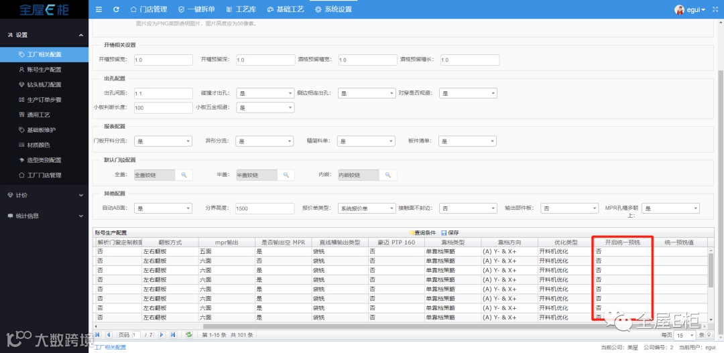Open the 一键拆单 top menu
This screenshot has height=353, width=724.
click(x=196, y=9)
